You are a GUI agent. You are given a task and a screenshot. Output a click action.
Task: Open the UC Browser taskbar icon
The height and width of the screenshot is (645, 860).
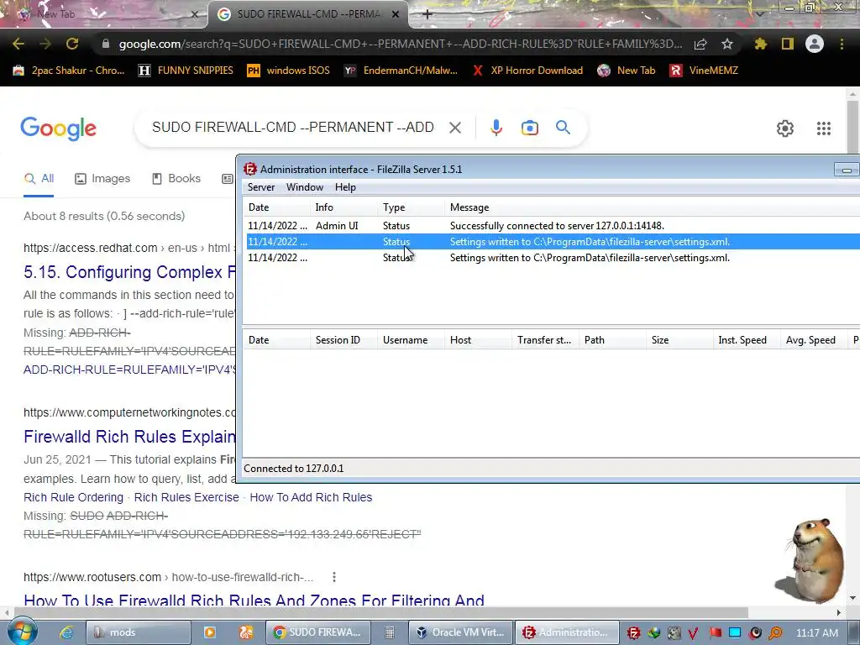pyautogui.click(x=245, y=632)
